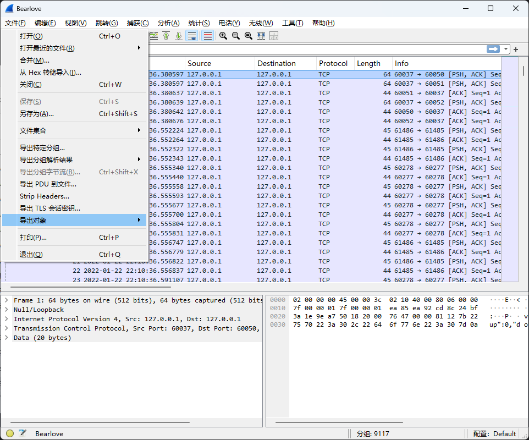The image size is (529, 440).
Task: Open display filter history dropdown
Action: pos(505,50)
